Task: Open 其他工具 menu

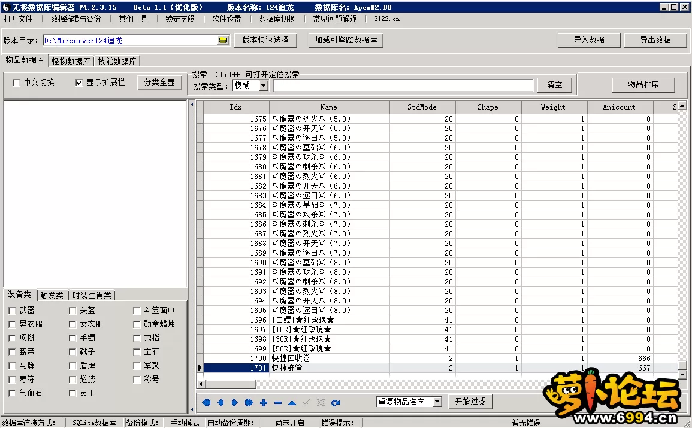Action: point(133,19)
